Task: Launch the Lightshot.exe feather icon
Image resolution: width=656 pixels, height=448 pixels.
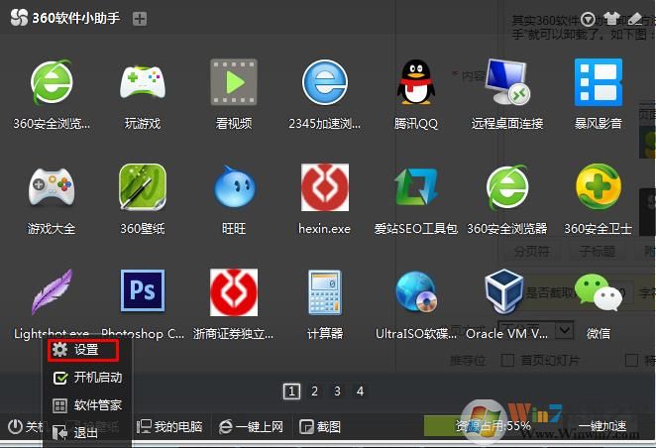Action: [x=52, y=292]
